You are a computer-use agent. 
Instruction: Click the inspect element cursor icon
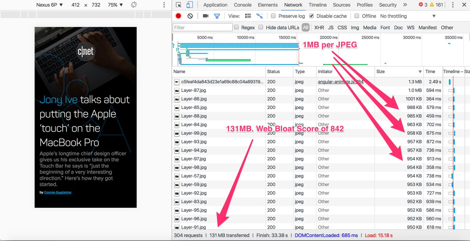(179, 5)
